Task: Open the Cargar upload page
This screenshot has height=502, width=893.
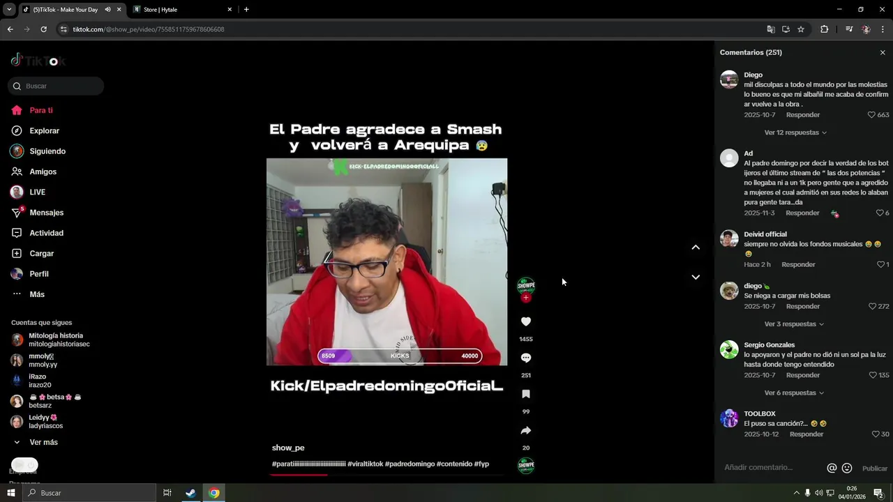Action: coord(32,253)
